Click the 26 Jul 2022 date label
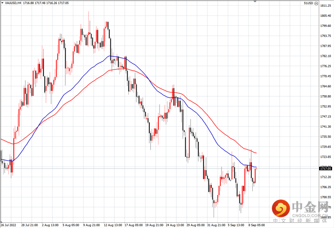The width and height of the screenshot is (334, 228). point(8,225)
